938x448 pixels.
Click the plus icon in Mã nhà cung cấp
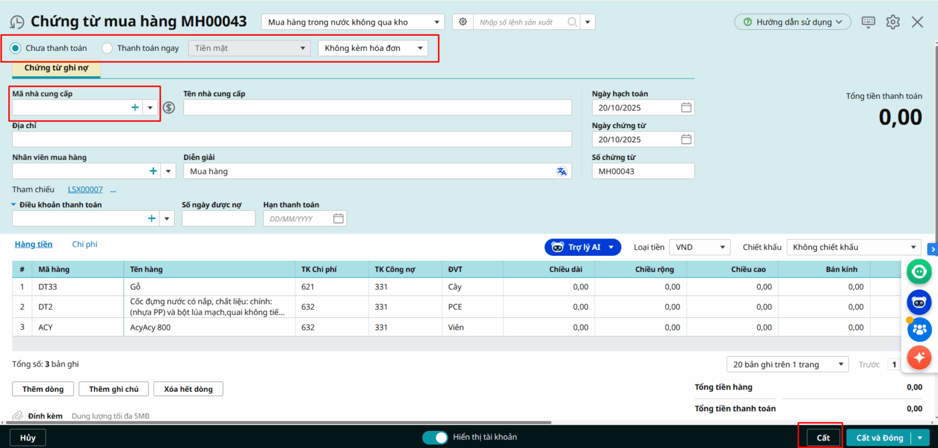point(135,107)
